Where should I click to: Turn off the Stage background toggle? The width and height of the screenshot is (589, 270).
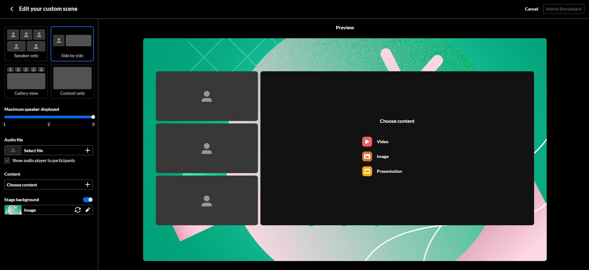tap(88, 200)
